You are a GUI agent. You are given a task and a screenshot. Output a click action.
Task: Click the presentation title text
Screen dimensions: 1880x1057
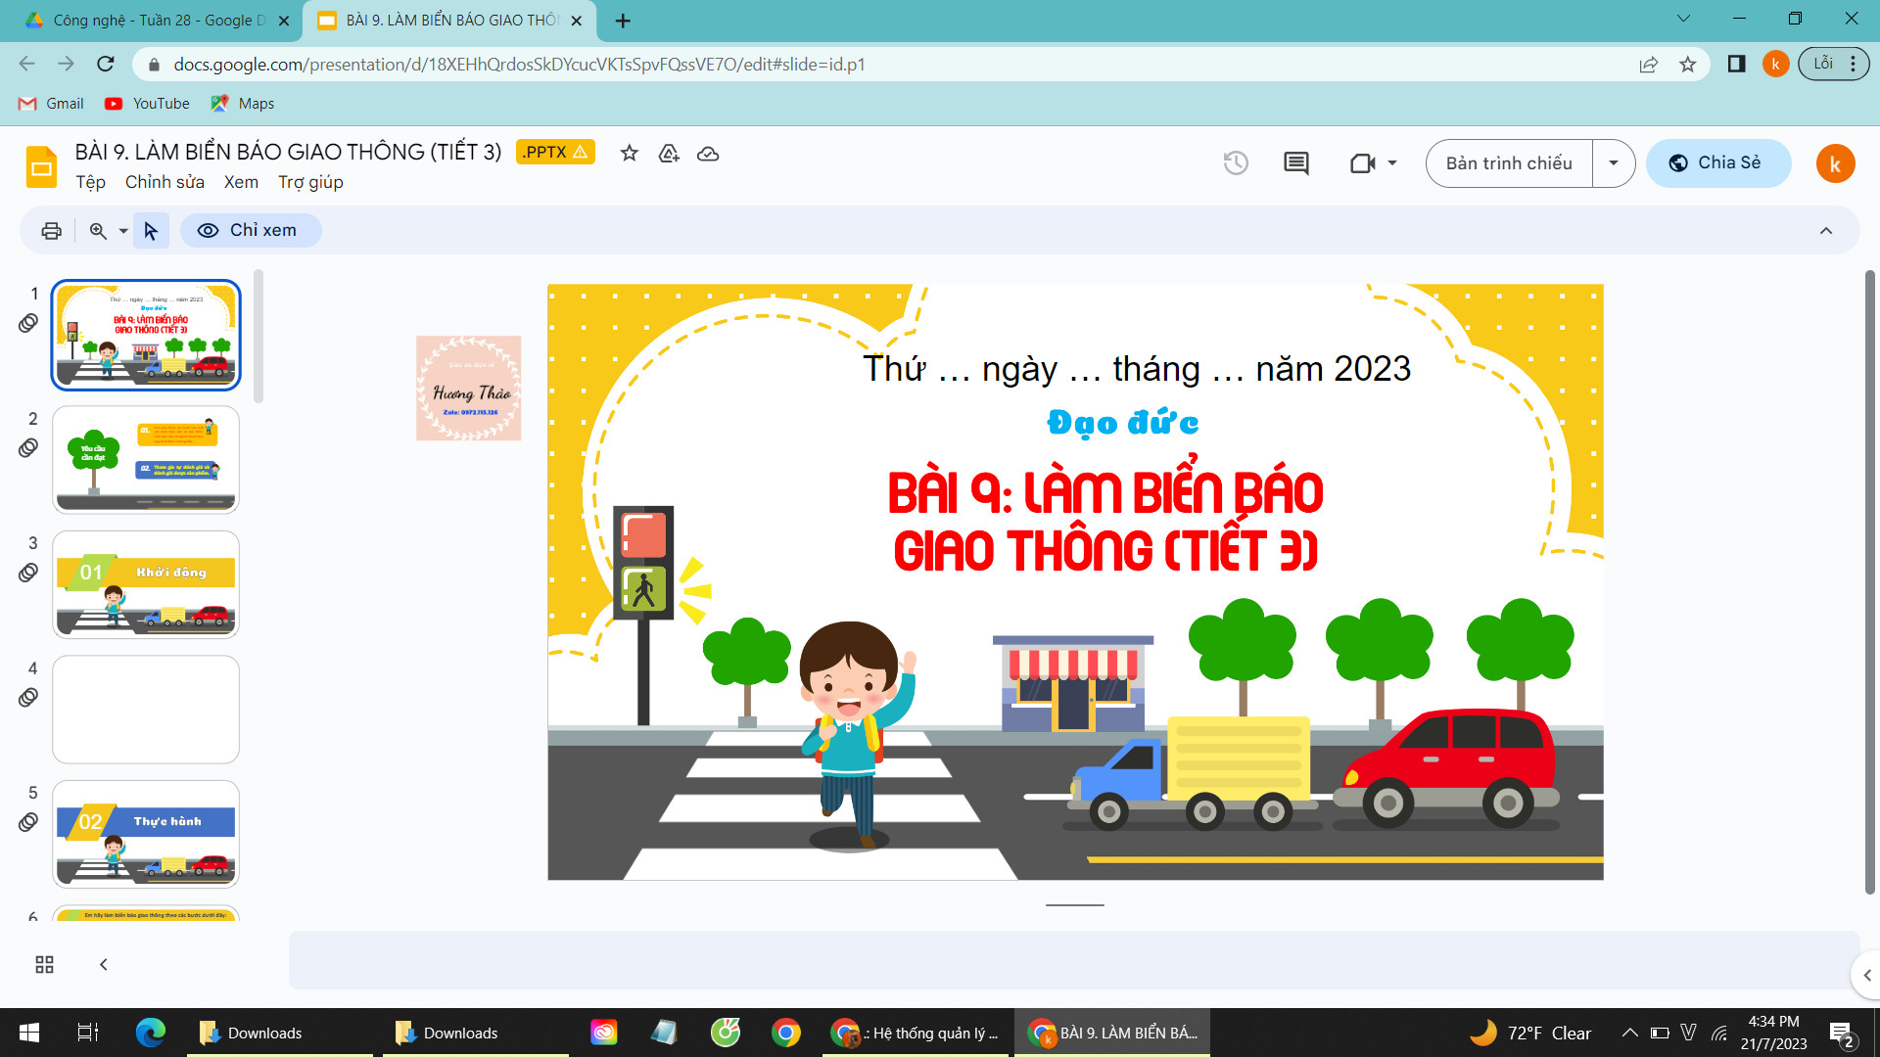click(x=288, y=153)
